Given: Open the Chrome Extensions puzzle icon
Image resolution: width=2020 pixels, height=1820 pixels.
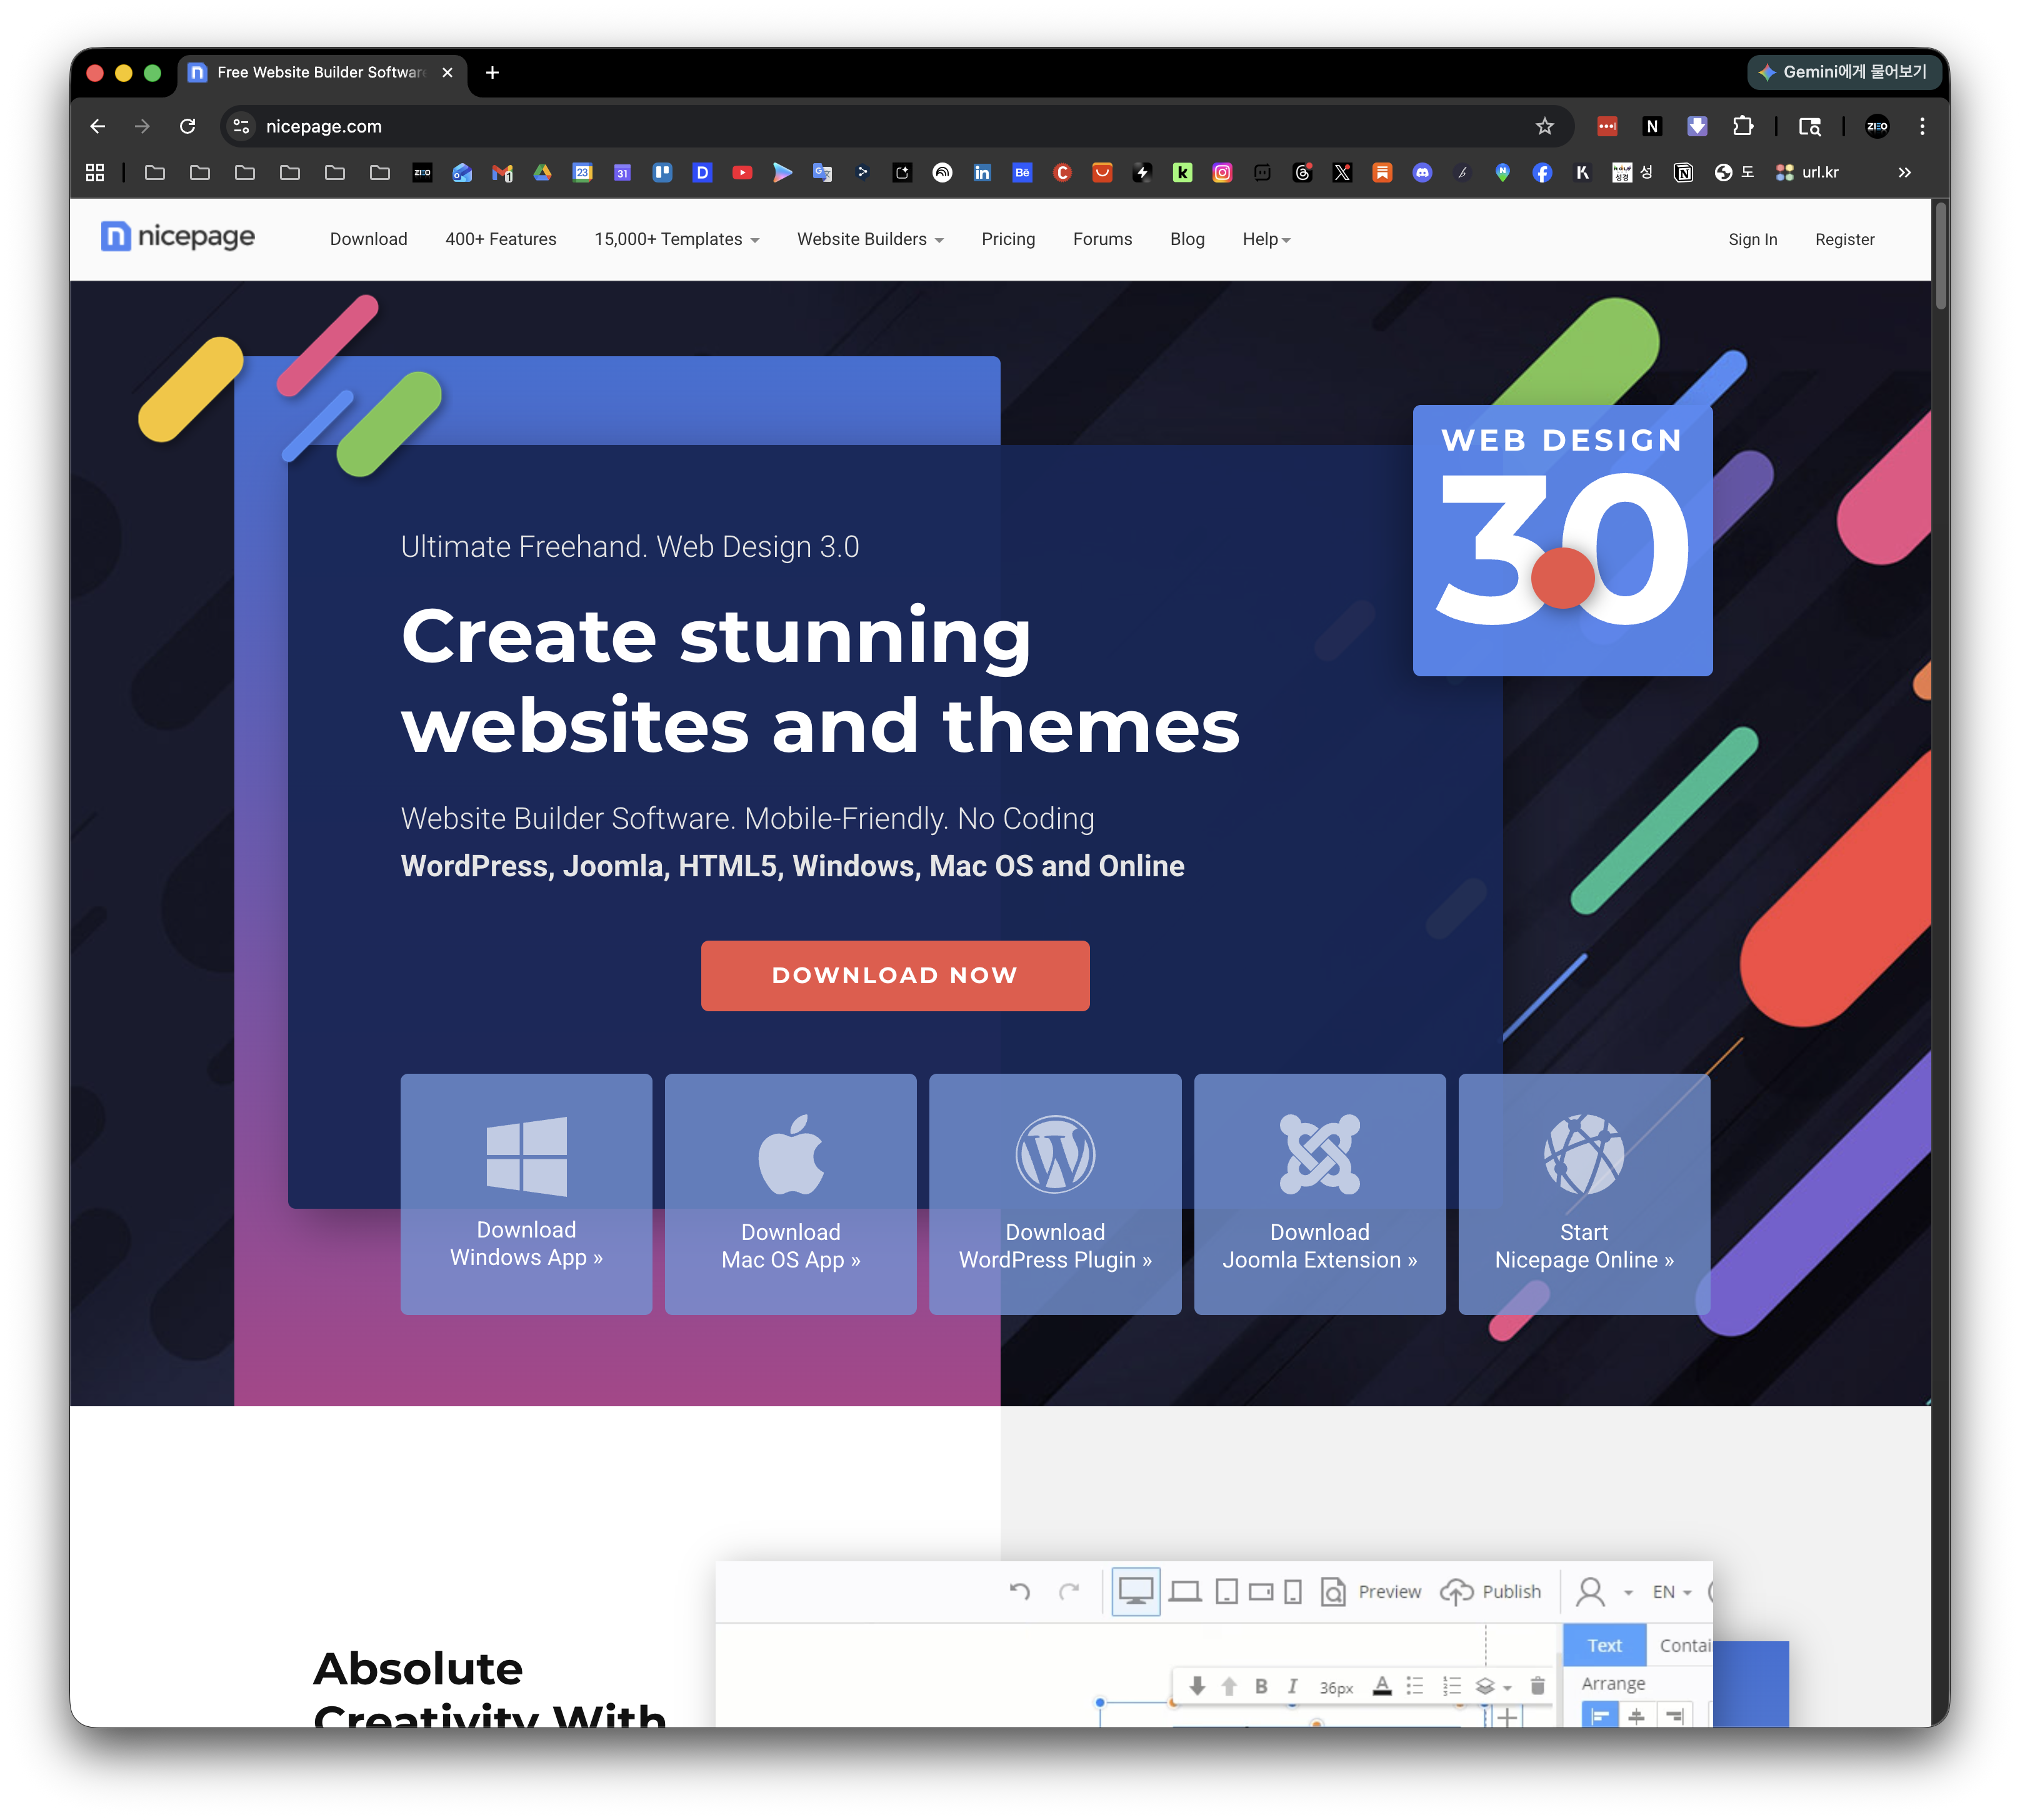Looking at the screenshot, I should (1743, 126).
